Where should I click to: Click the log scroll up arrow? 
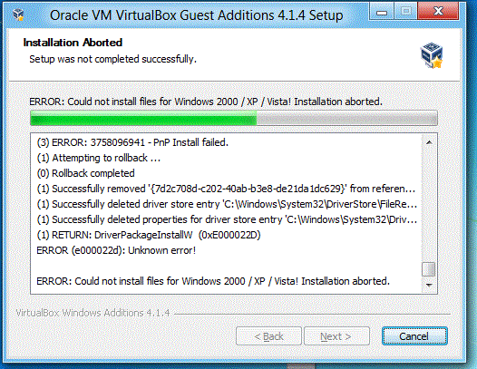[x=429, y=142]
